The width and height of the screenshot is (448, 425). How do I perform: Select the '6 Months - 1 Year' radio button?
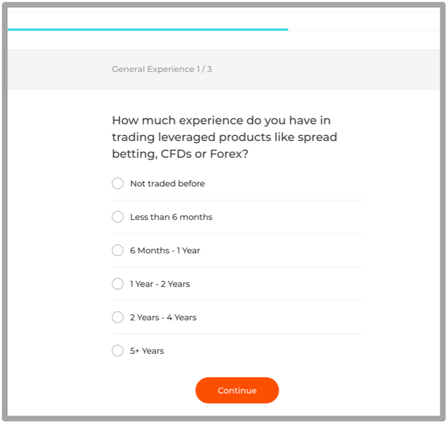pos(117,250)
